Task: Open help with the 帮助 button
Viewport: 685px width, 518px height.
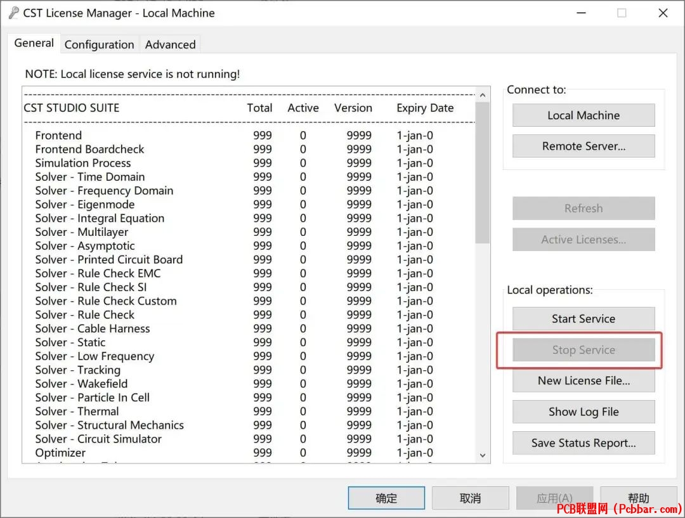Action: pyautogui.click(x=638, y=498)
